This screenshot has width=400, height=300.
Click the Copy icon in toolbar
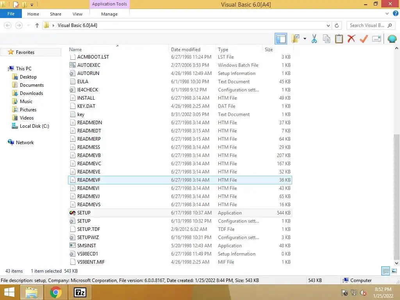coord(326,39)
